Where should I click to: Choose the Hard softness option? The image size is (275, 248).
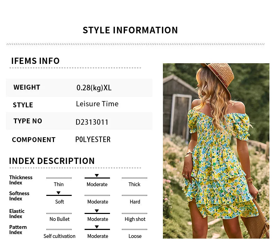coord(135,202)
